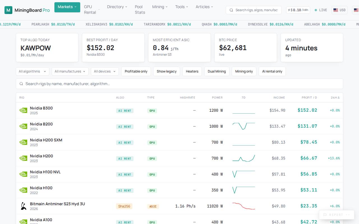Sort table by INCOME column
This screenshot has height=224, width=359.
click(279, 97)
